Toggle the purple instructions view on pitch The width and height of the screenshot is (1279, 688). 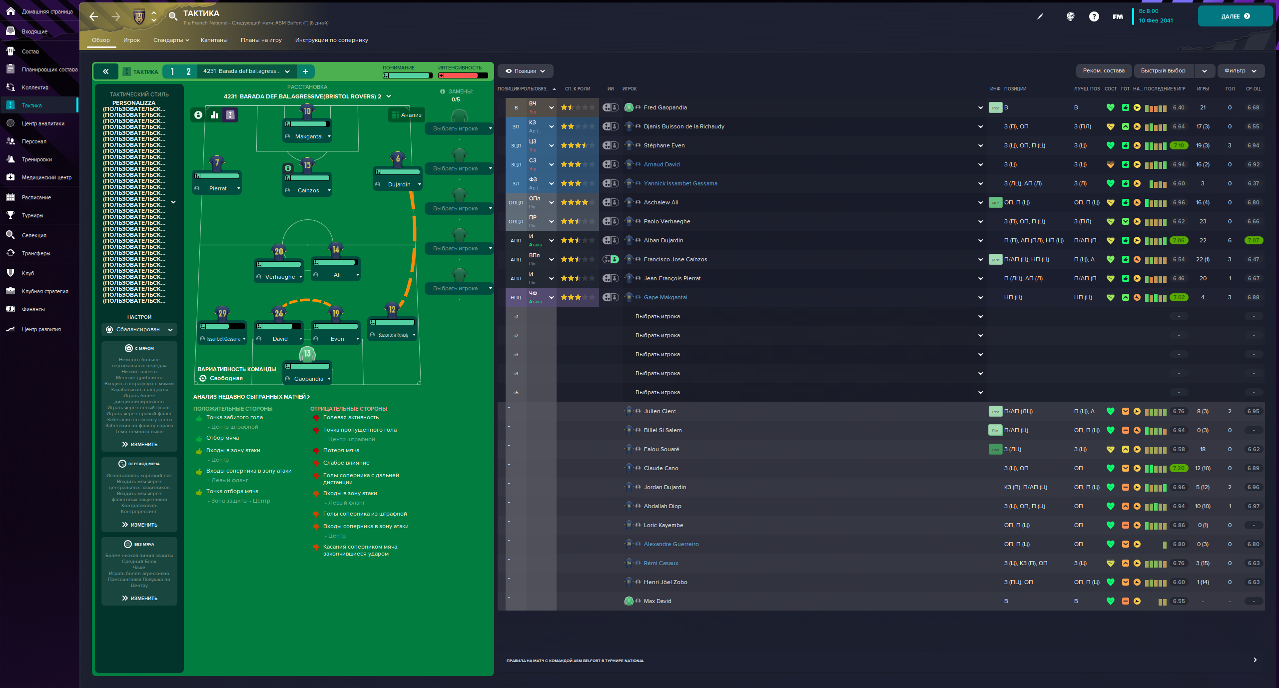(230, 115)
